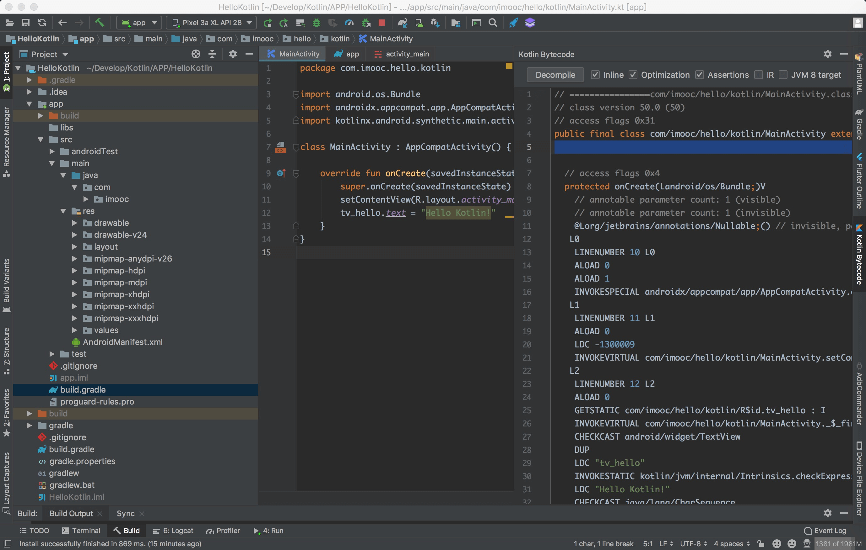Open the Event Log
The image size is (866, 550).
point(825,530)
